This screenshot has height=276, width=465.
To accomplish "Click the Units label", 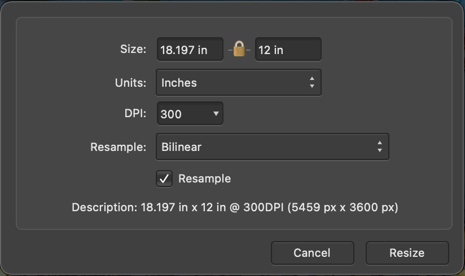I will click(x=131, y=83).
